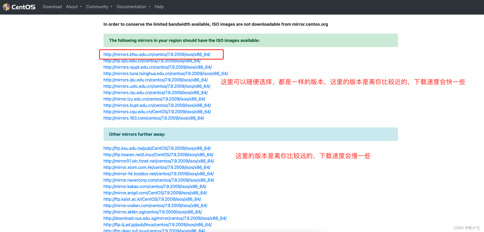
Task: Open the mirror.anigil.com mirror link
Action: [155, 193]
